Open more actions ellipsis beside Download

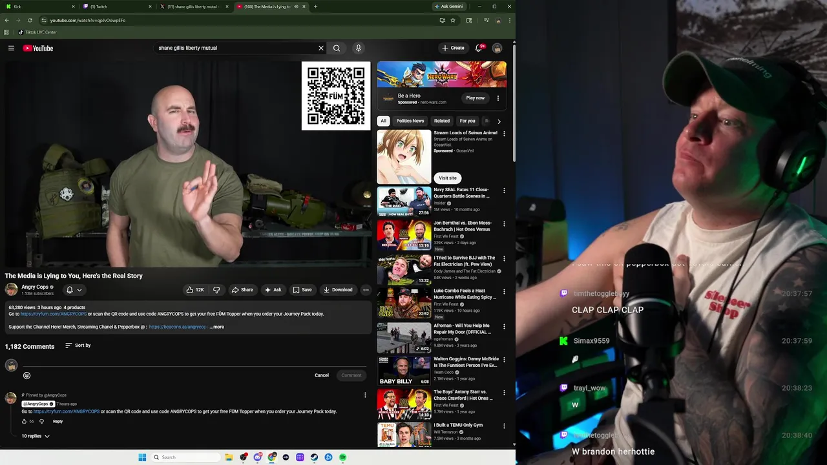[x=366, y=290]
